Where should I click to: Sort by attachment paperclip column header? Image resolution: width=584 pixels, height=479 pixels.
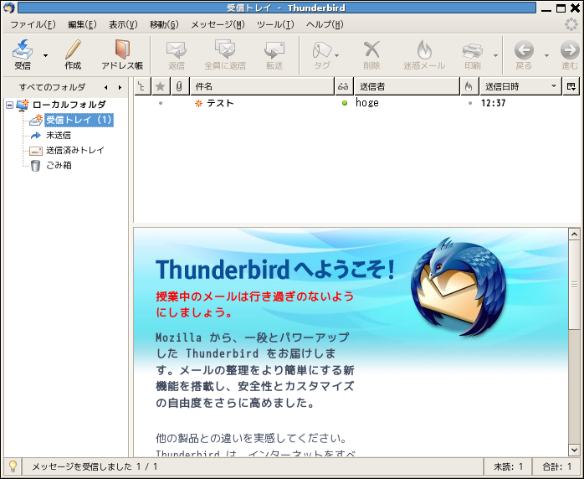click(180, 86)
